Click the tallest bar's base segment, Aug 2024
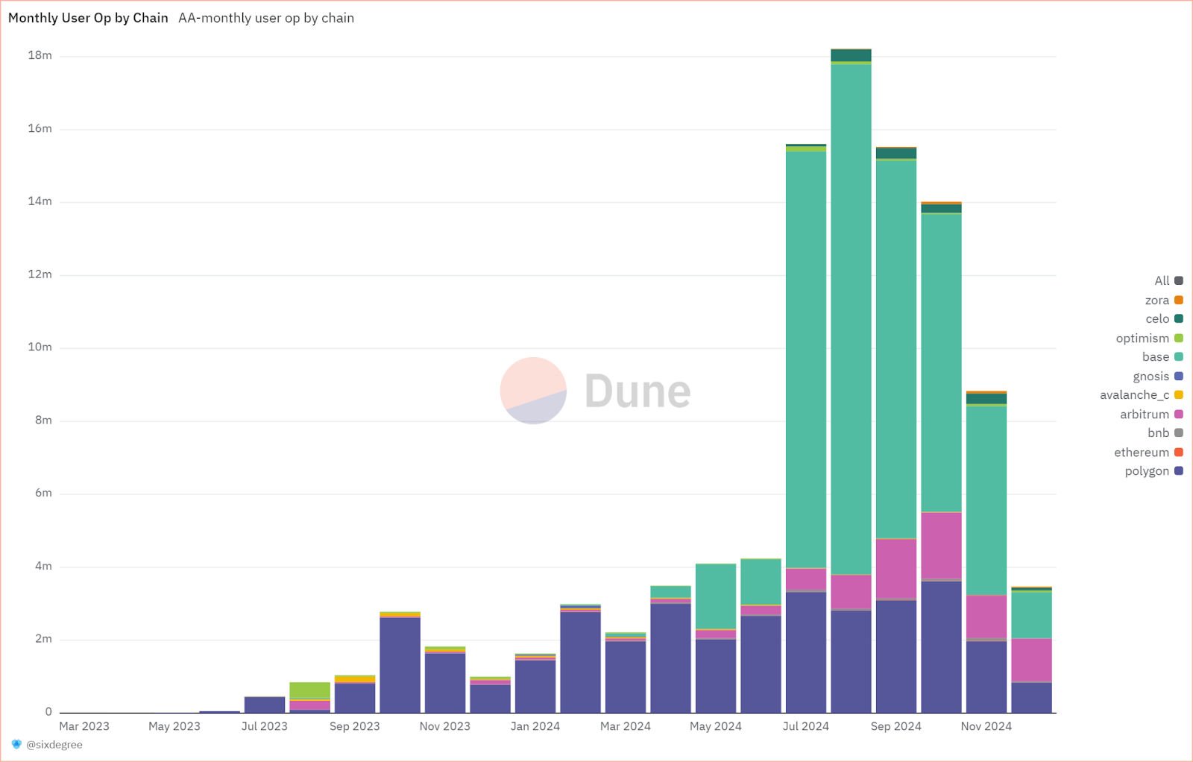 (x=851, y=319)
